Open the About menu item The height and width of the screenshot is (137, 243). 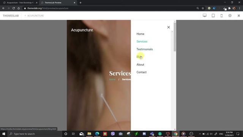tap(140, 65)
